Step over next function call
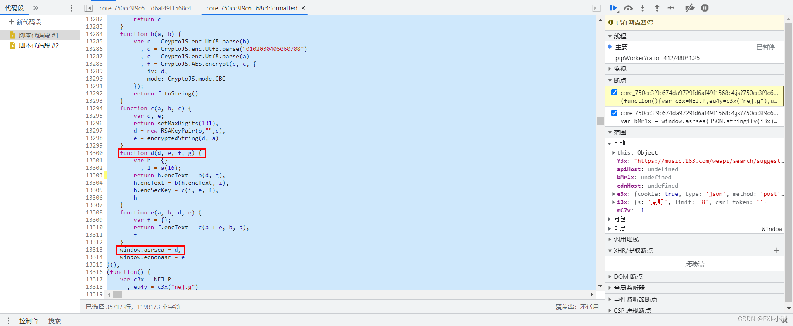The width and height of the screenshot is (793, 326). pyautogui.click(x=628, y=8)
